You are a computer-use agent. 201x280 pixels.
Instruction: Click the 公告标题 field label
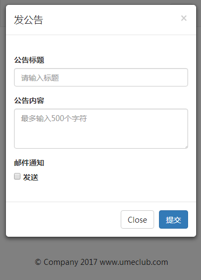(29, 60)
